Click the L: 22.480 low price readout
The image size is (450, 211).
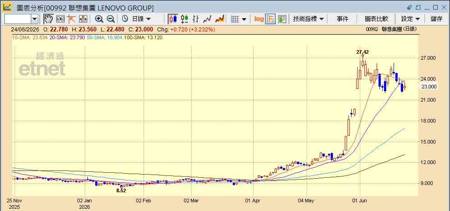[x=112, y=29]
